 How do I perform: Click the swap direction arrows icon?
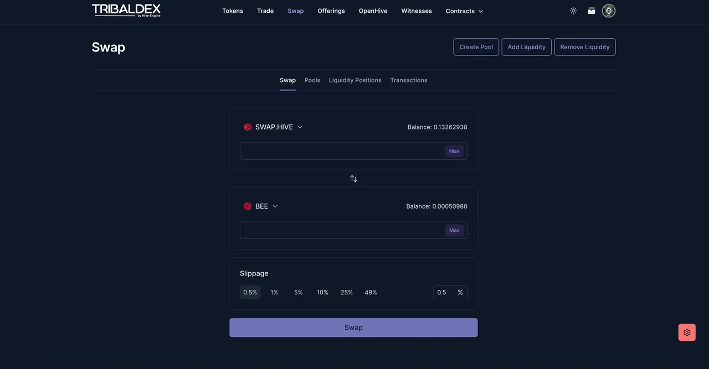pyautogui.click(x=353, y=179)
